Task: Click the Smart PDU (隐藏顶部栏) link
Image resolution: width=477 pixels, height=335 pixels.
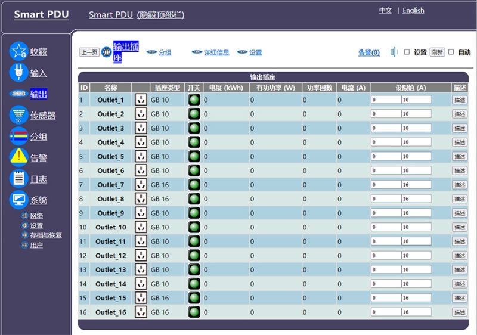Action: 137,14
